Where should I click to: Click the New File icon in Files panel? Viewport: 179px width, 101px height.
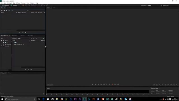pyautogui.click(x=7, y=10)
